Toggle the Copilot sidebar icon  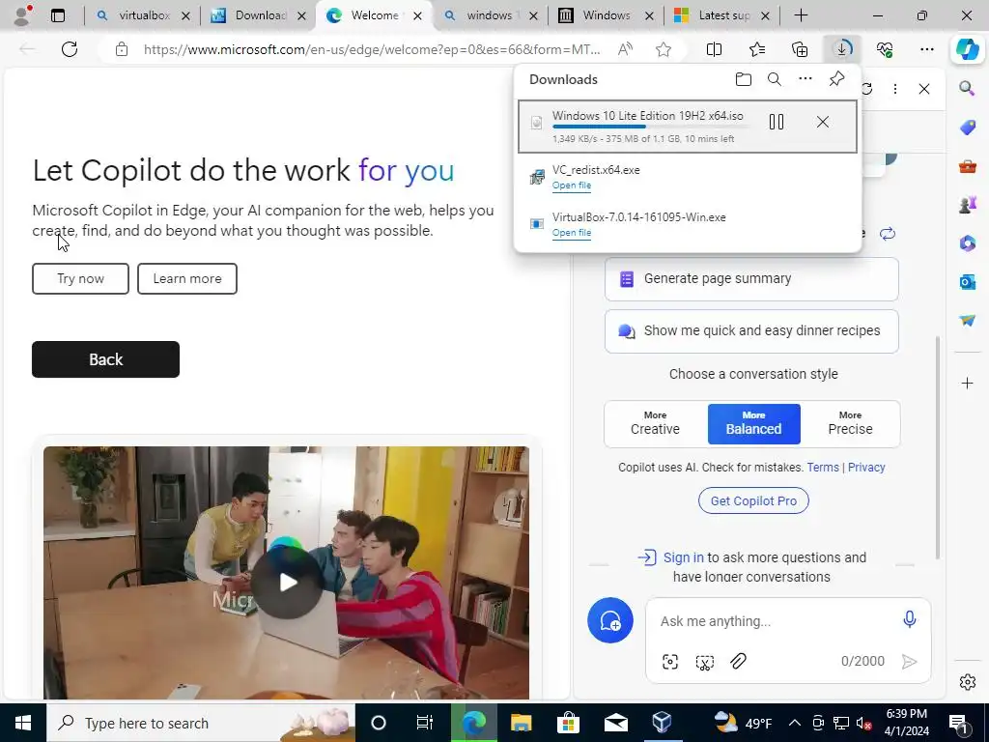pos(967,49)
